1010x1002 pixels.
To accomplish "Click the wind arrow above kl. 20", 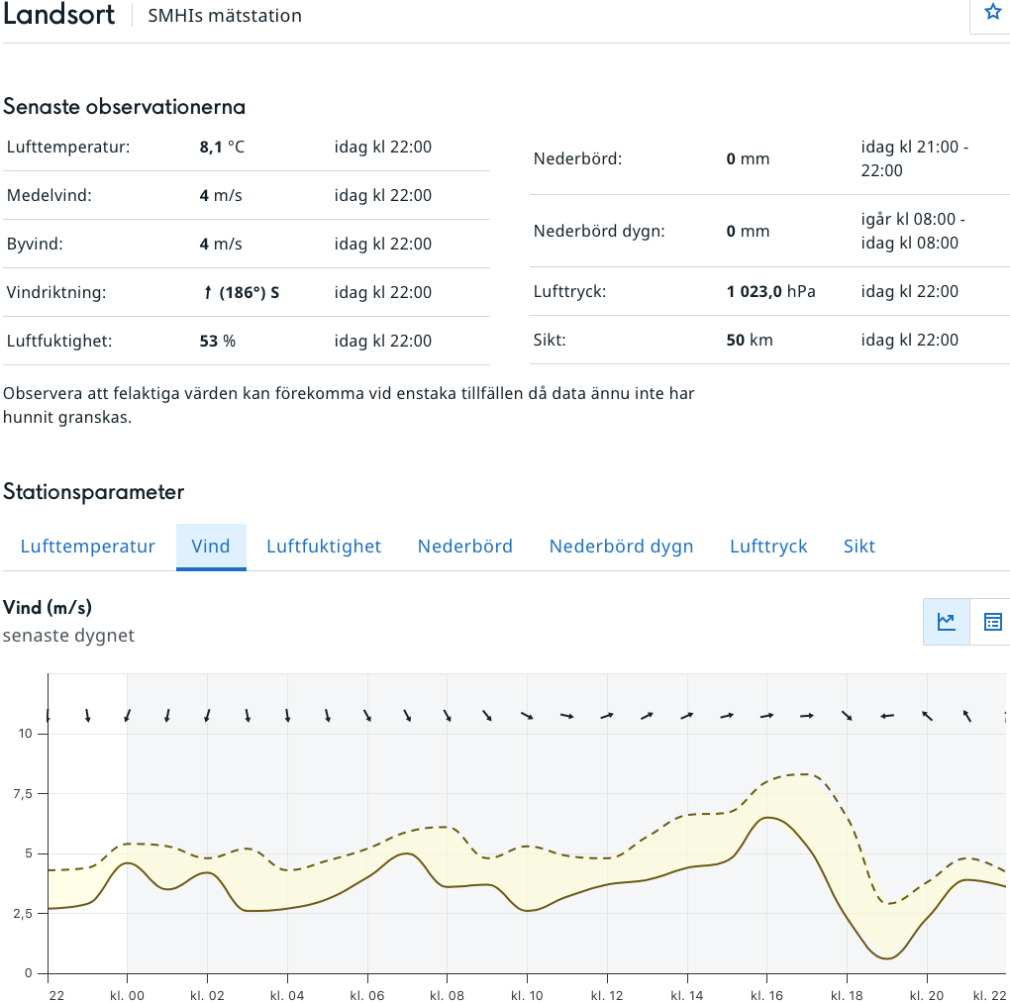I will point(927,715).
